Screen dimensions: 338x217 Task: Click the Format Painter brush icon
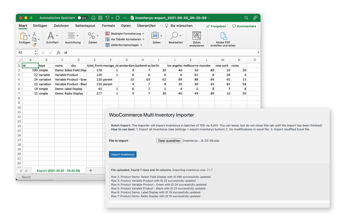[34, 45]
